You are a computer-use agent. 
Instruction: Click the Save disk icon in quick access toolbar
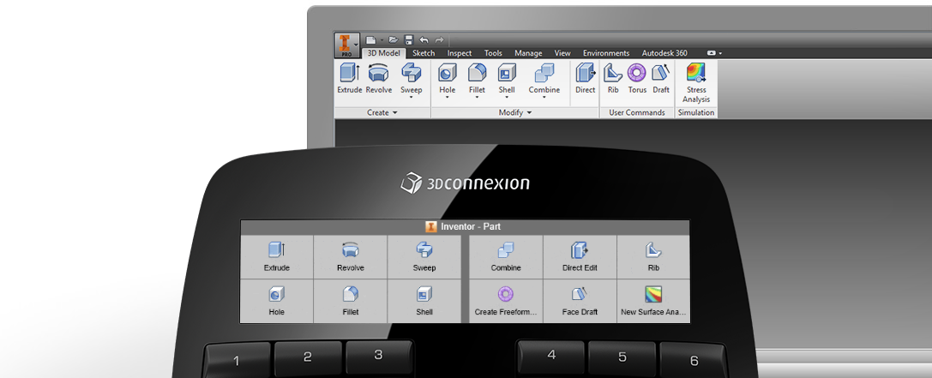pyautogui.click(x=408, y=39)
